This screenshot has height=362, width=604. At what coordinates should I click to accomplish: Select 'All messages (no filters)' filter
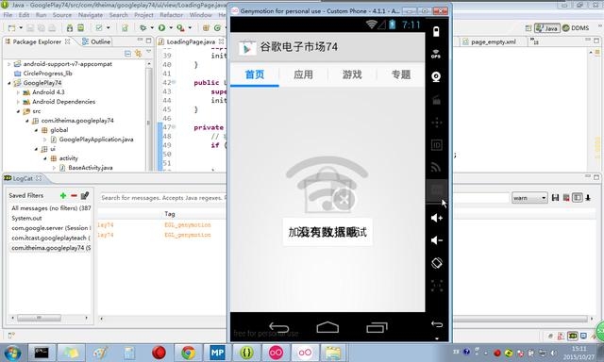(51, 208)
